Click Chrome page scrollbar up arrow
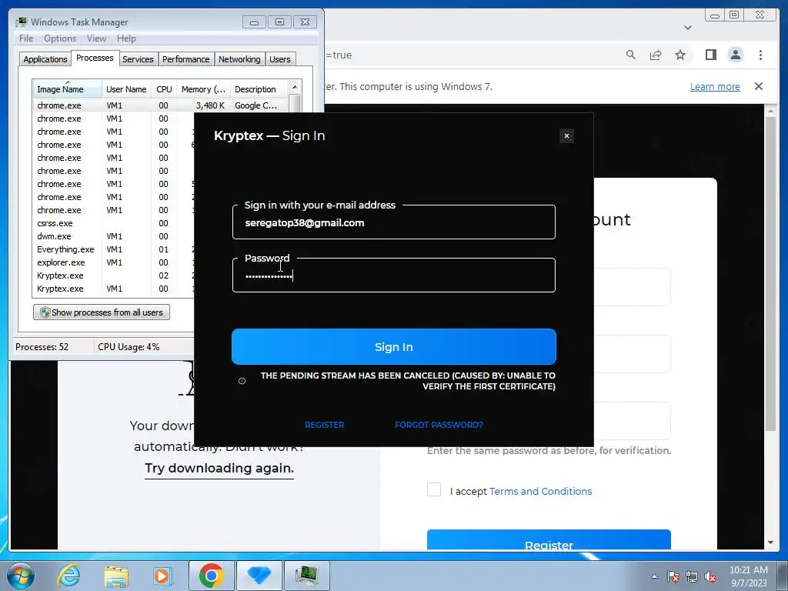Viewport: 788px width, 591px height. [771, 110]
